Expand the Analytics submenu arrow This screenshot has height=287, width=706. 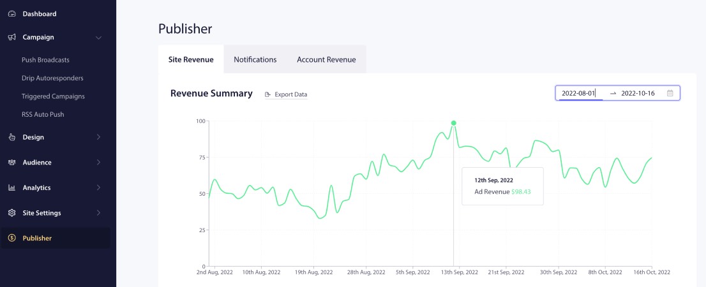point(98,188)
